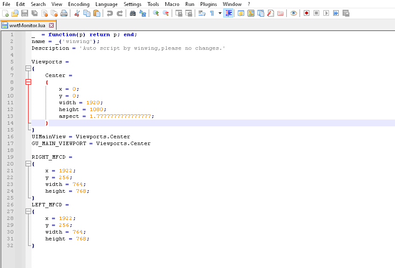
Task: Open the Edit menu
Action: (20, 4)
